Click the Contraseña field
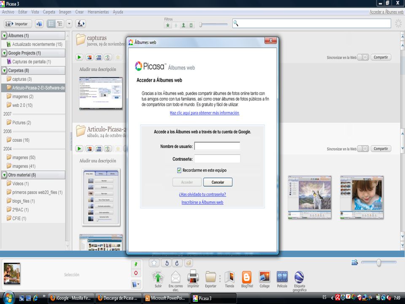The width and height of the screenshot is (405, 304). click(x=217, y=159)
